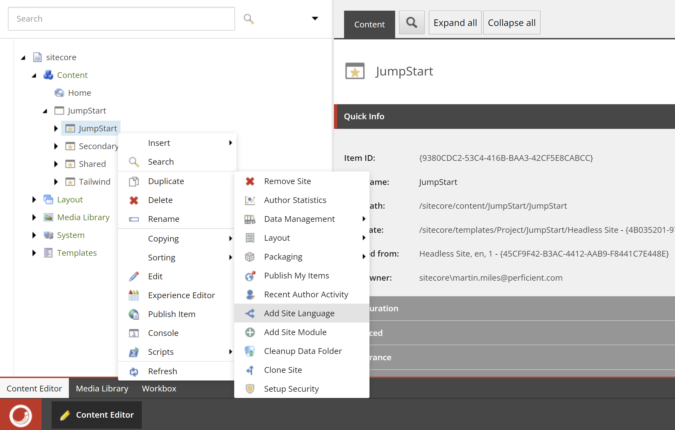The height and width of the screenshot is (430, 675).
Task: Click the Expand all button
Action: (455, 22)
